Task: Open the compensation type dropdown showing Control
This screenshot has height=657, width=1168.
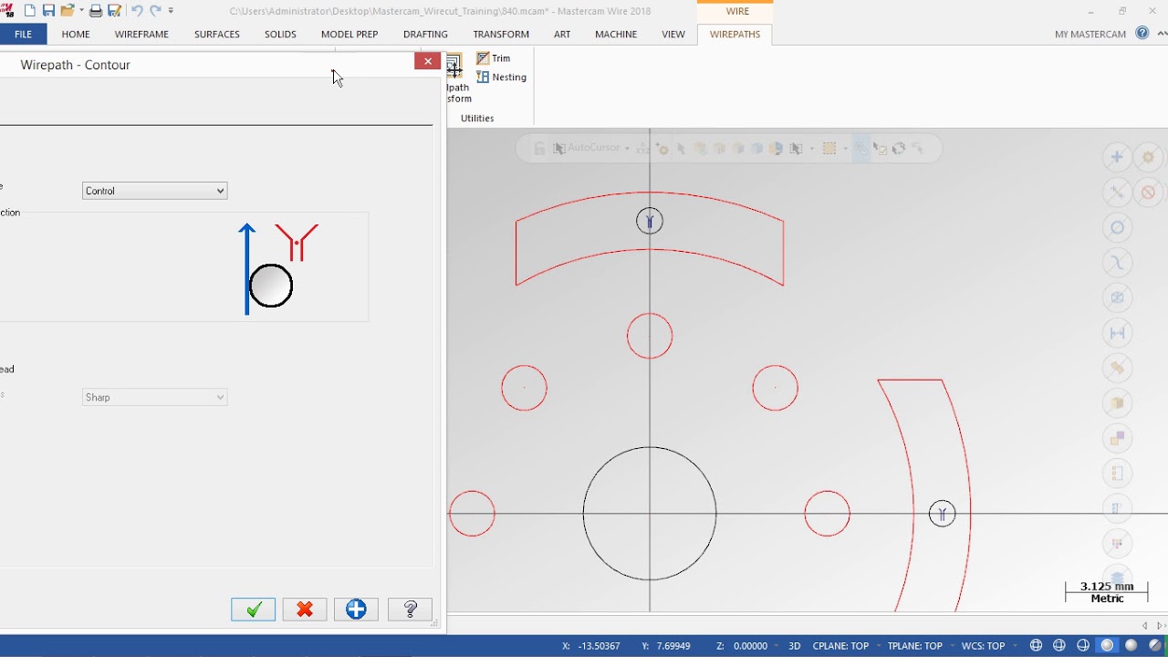Action: pyautogui.click(x=154, y=191)
